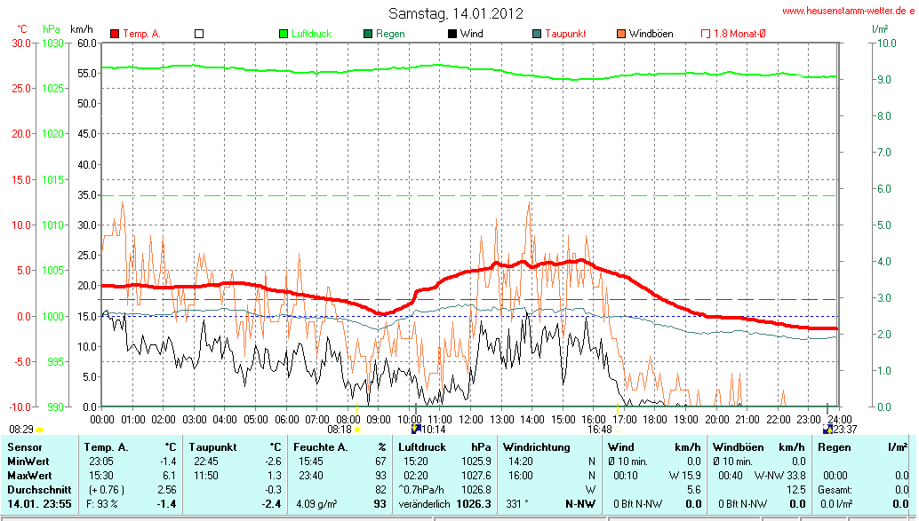Click the 12:00 time axis label
The image size is (919, 521).
(x=470, y=418)
